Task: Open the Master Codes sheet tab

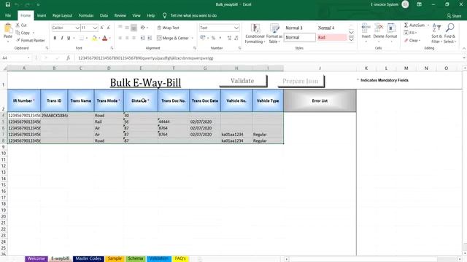Action: tap(88, 259)
